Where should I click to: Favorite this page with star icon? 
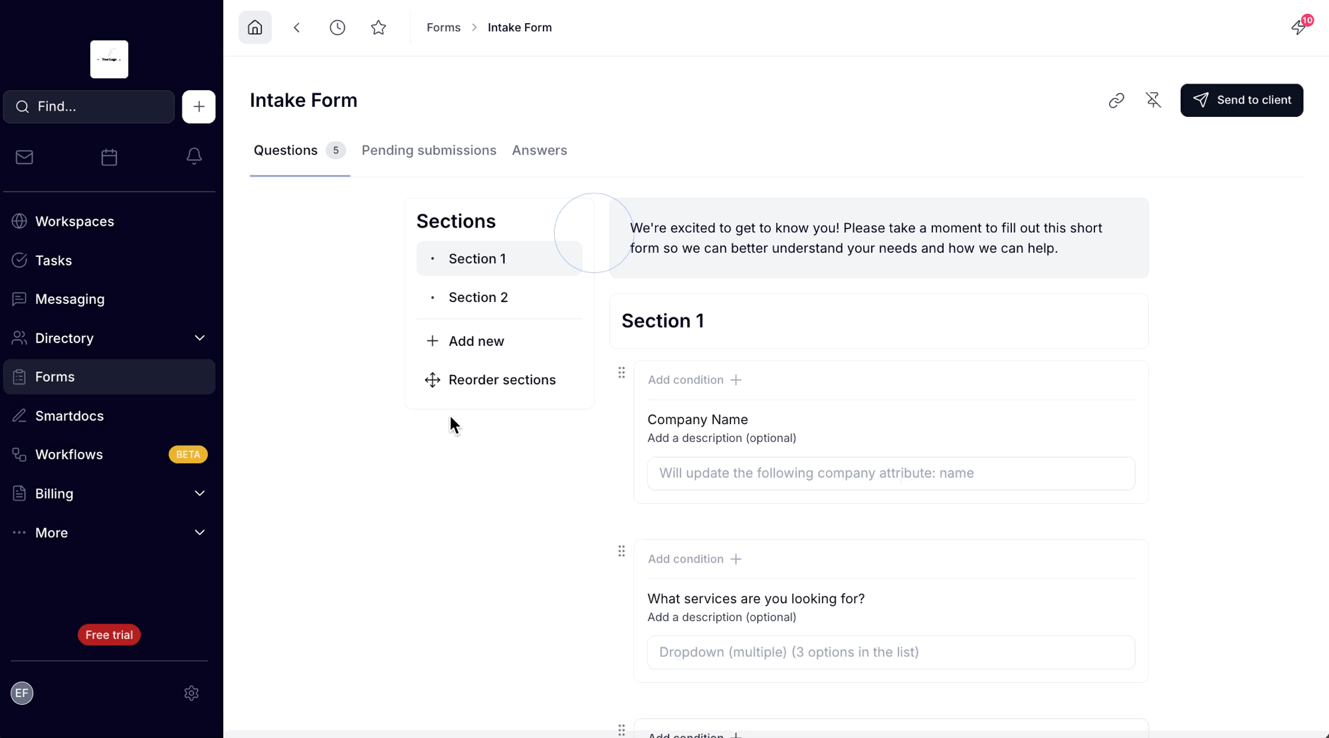(x=379, y=27)
